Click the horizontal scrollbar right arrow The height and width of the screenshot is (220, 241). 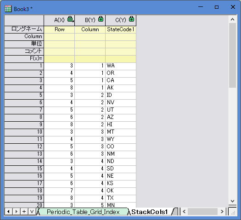click(x=222, y=212)
